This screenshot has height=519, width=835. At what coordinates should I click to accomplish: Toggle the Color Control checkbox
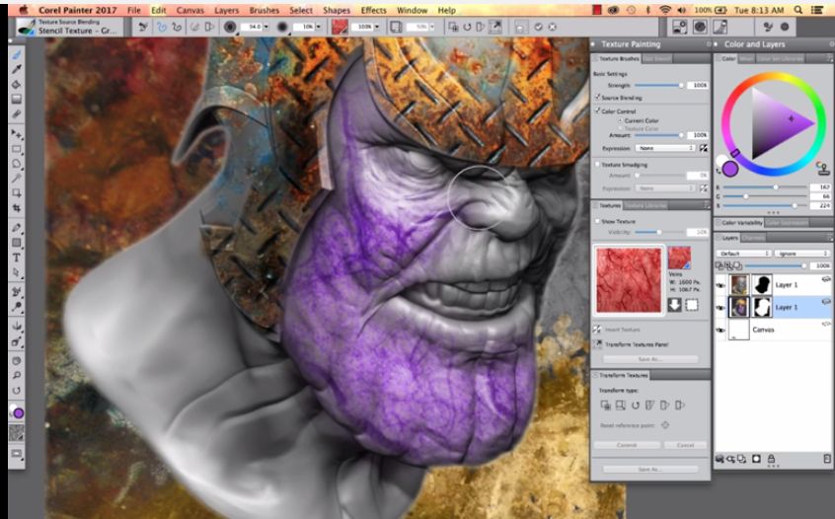coord(597,111)
